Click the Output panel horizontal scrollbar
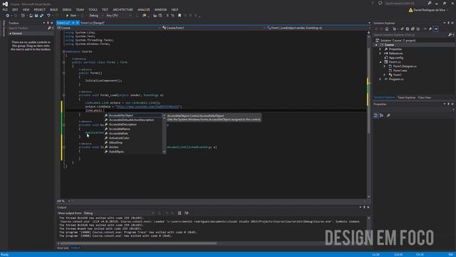The image size is (456, 257). (x=138, y=243)
